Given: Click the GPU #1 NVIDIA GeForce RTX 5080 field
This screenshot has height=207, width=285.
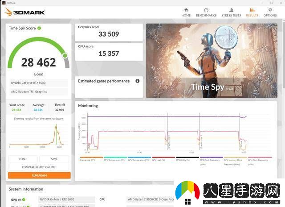Looking at the screenshot, I should click(x=66, y=199).
